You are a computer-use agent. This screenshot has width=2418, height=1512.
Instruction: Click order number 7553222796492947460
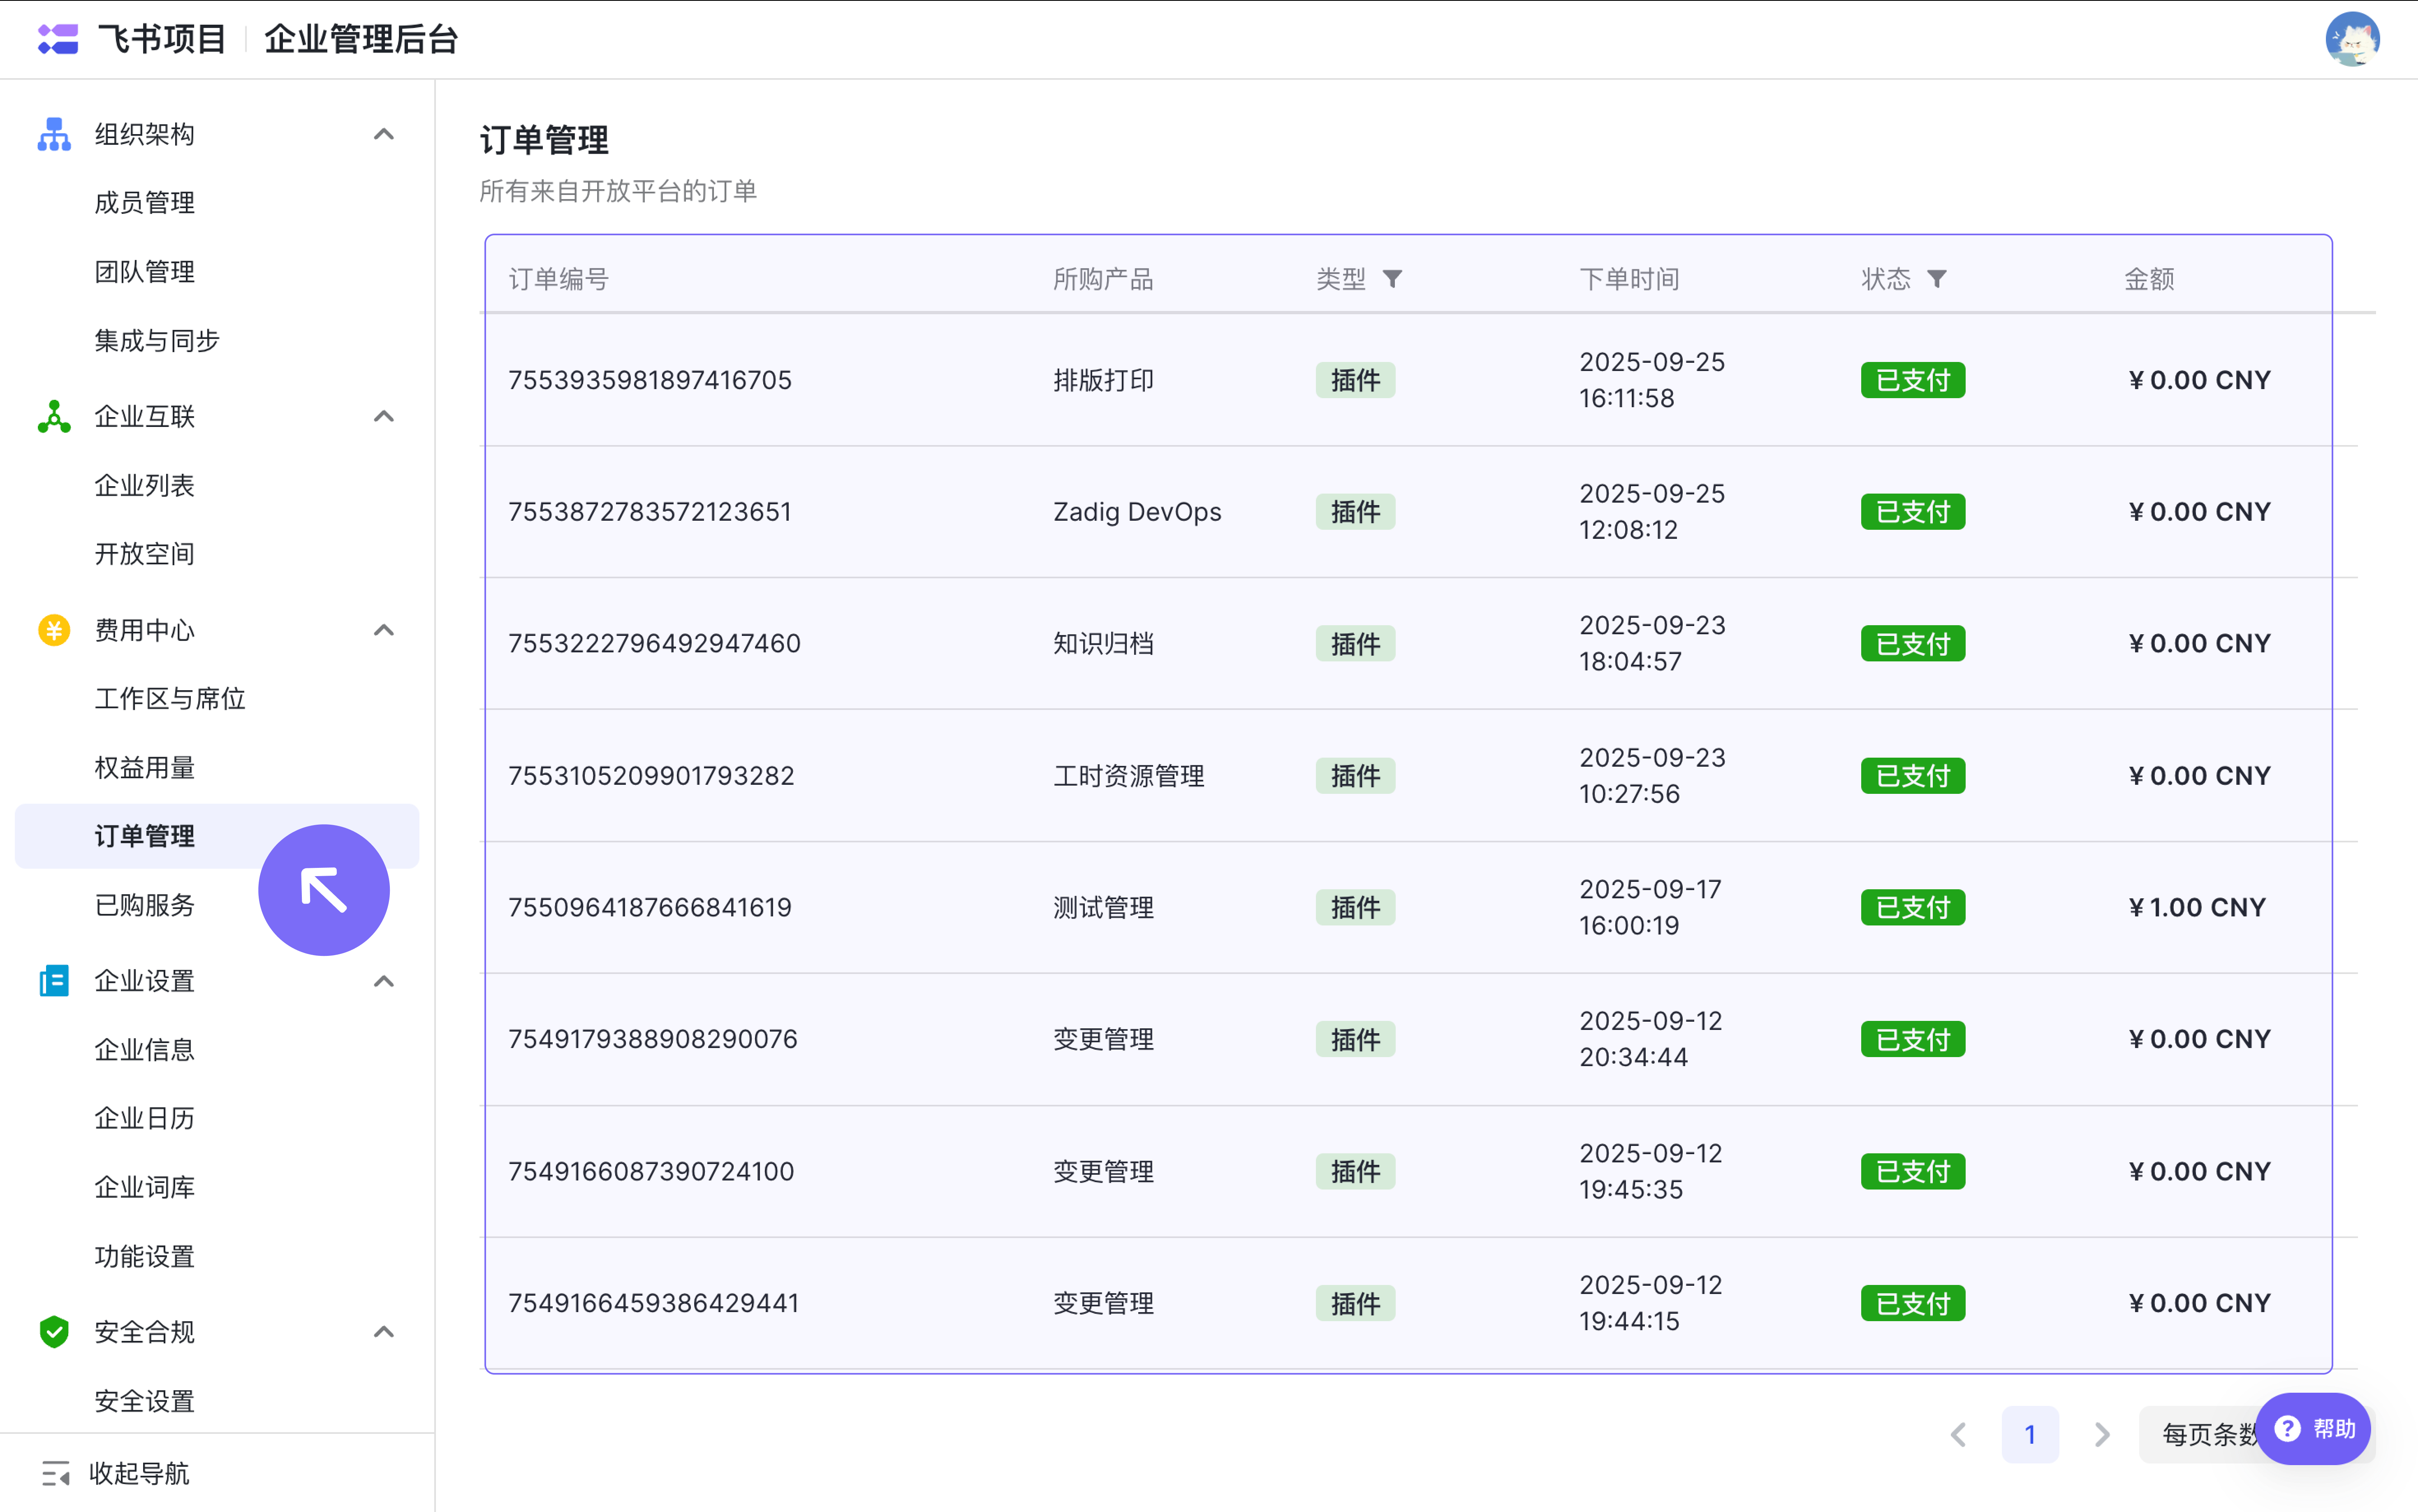pos(655,643)
